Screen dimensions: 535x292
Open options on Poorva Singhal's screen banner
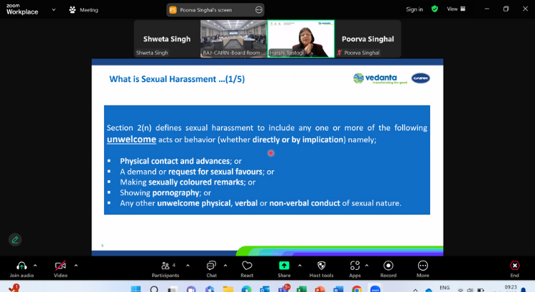tap(258, 9)
